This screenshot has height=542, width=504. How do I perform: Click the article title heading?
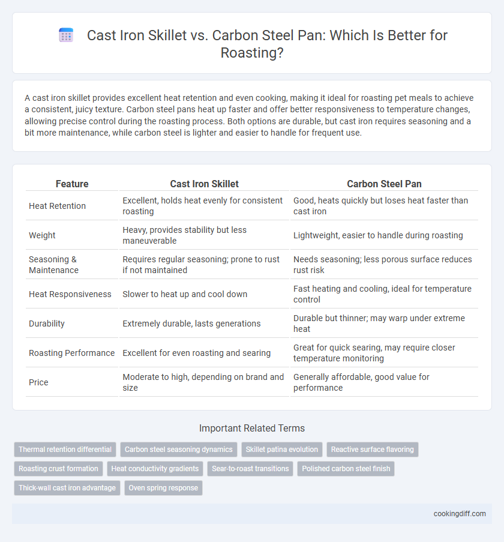[267, 44]
